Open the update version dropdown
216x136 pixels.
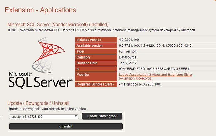[x=44, y=117]
